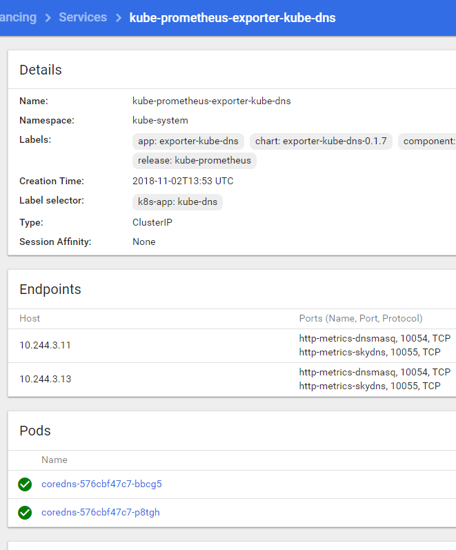
Task: Select the name value kube-prometheus-exporter-kube-dns in Details
Action: click(x=212, y=101)
